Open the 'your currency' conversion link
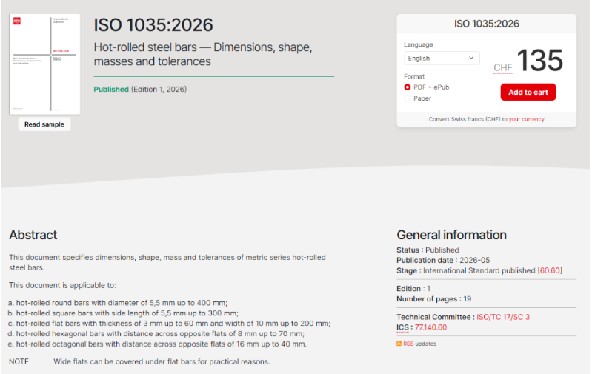The image size is (592, 374). click(526, 119)
